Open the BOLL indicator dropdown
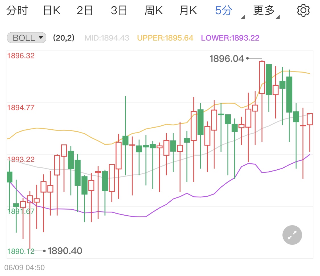320x276 pixels. click(x=26, y=38)
